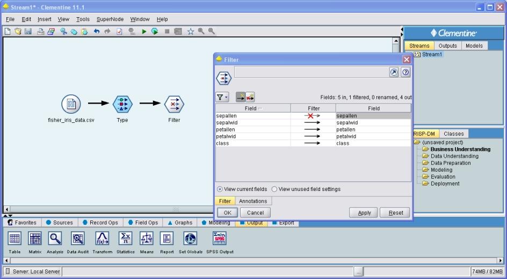This screenshot has width=507, height=279.
Task: Click the expression text field in Filter dialog
Action: [311, 72]
